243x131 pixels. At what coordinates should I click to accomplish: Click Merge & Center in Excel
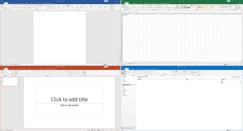[x=160, y=8]
